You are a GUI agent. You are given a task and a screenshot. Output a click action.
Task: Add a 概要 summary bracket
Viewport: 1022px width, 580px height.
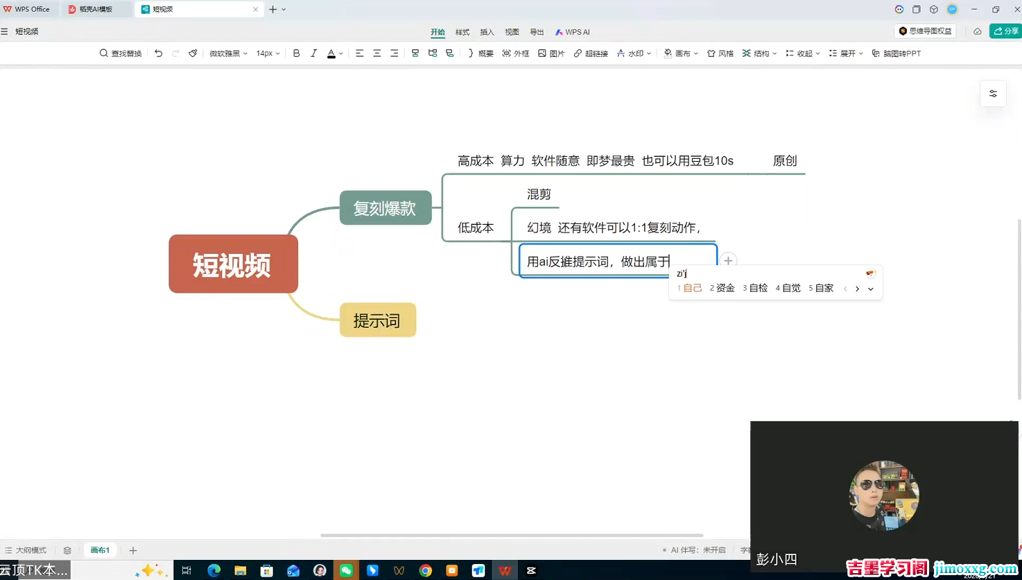[480, 53]
